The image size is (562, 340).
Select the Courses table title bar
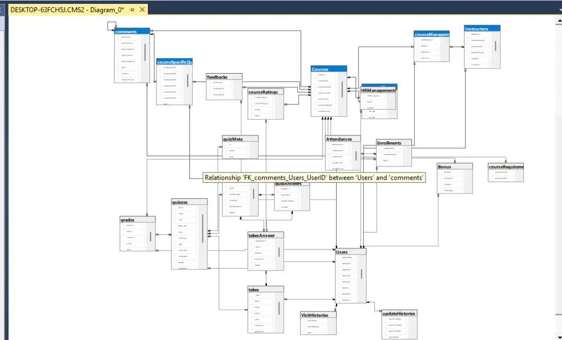click(328, 69)
